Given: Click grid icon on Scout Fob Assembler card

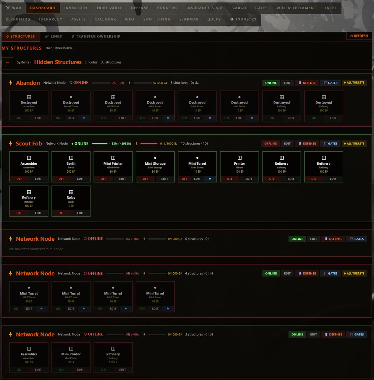Looking at the screenshot, I should 29,158.
